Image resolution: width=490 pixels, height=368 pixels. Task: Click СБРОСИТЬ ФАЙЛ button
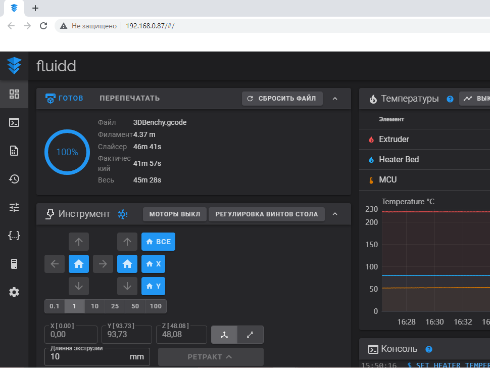(282, 99)
